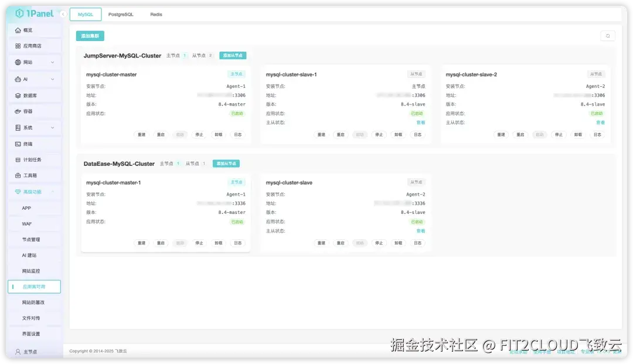The width and height of the screenshot is (633, 364).
Task: Expand the AI submenu chevron
Action: pyautogui.click(x=53, y=80)
